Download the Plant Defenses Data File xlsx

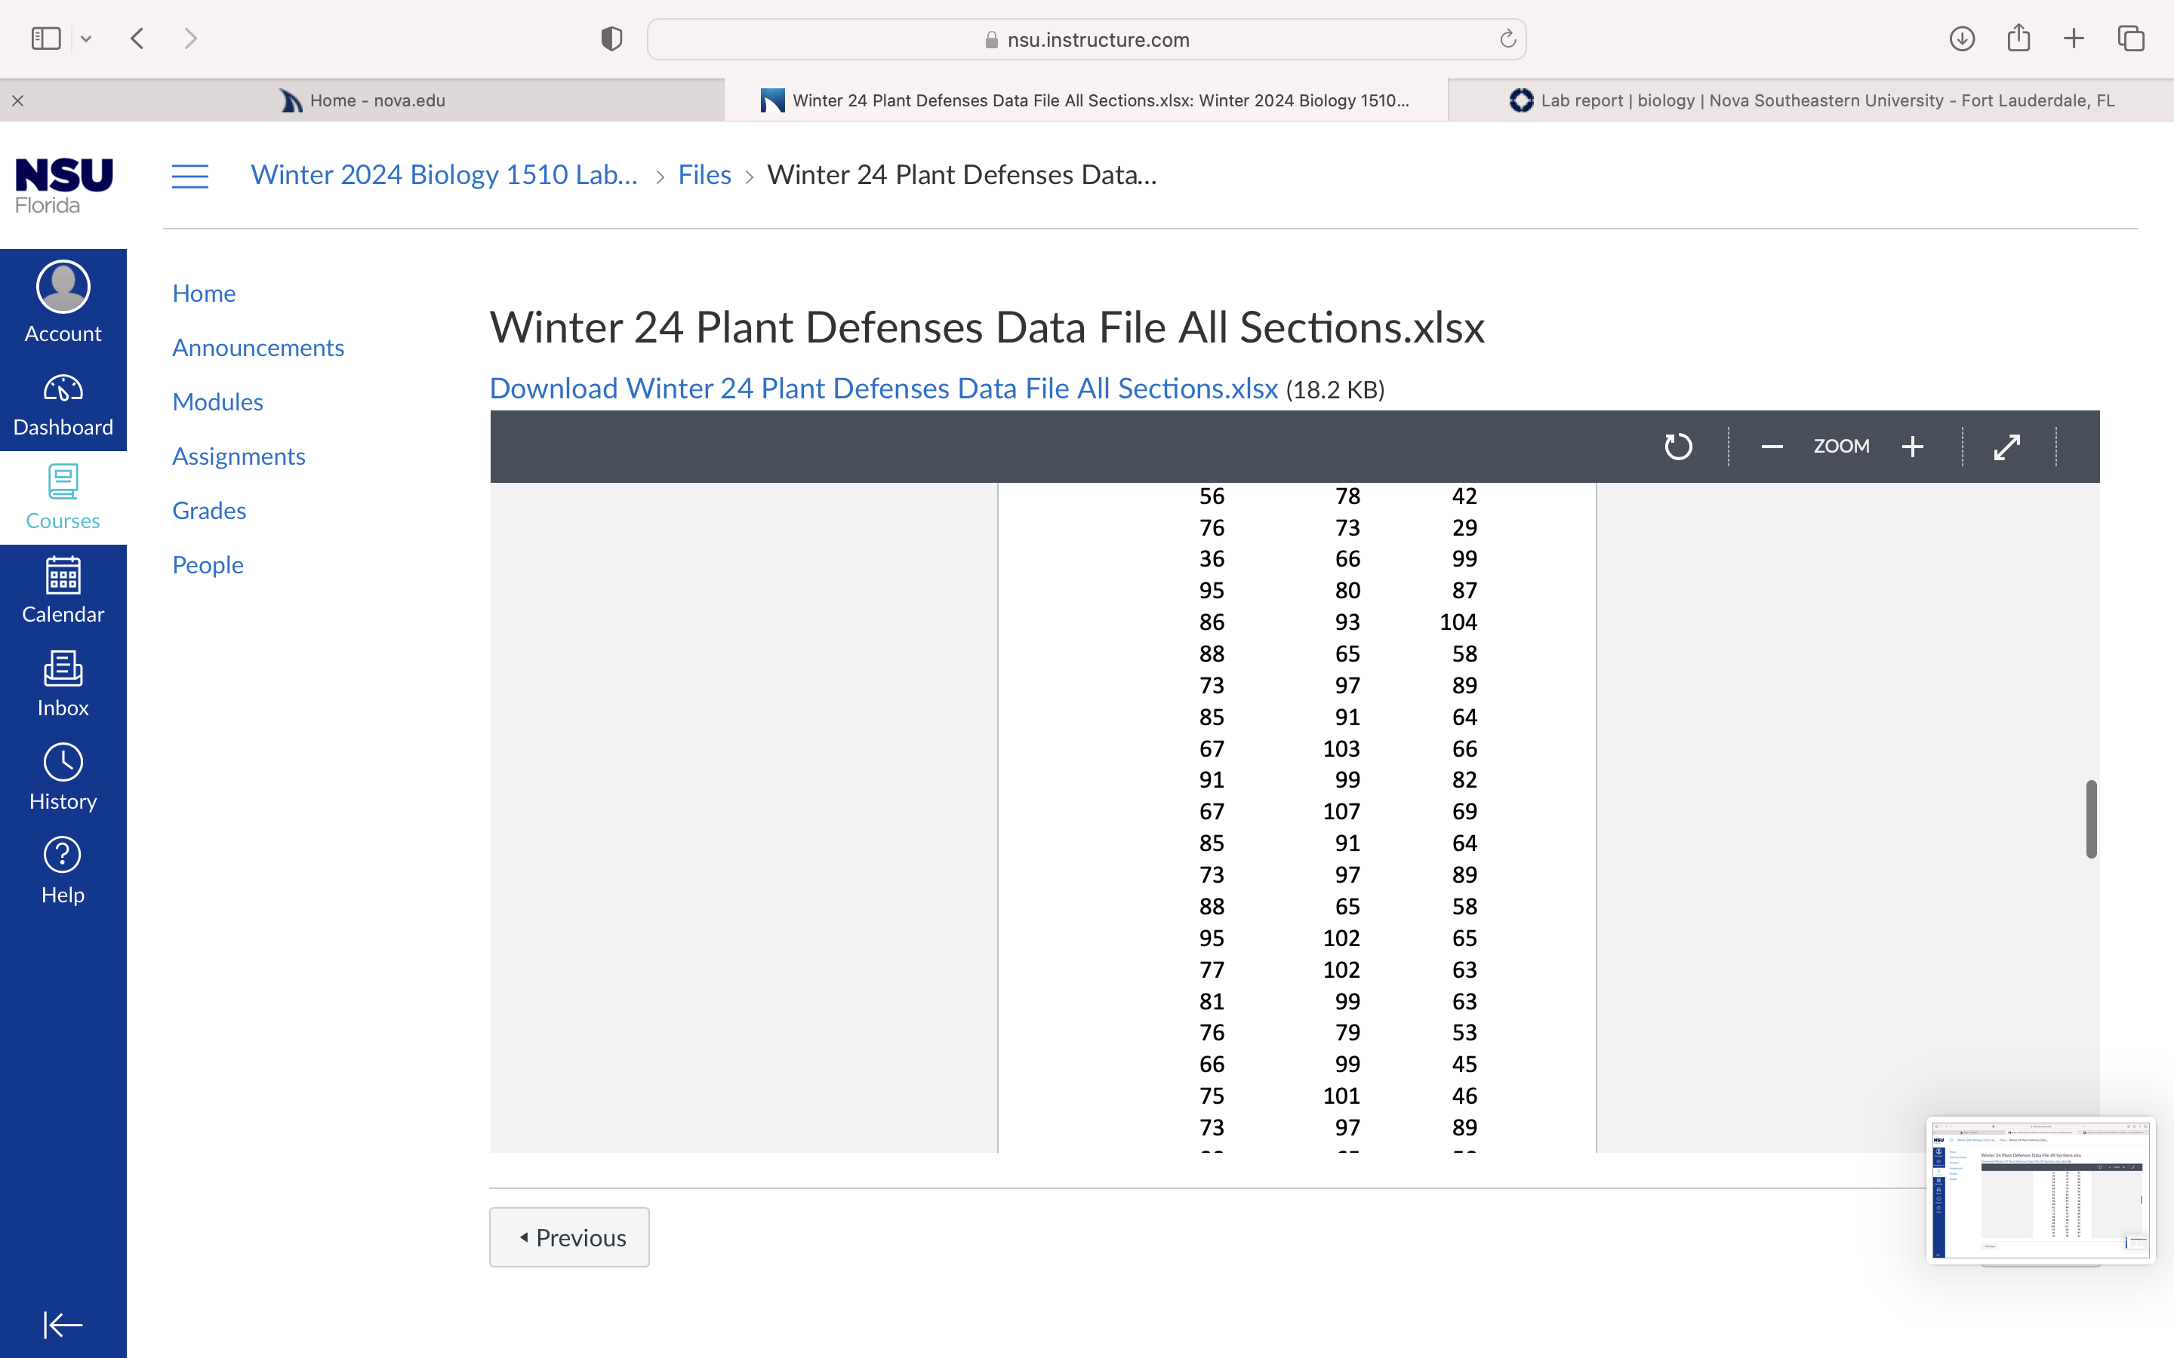coord(883,388)
